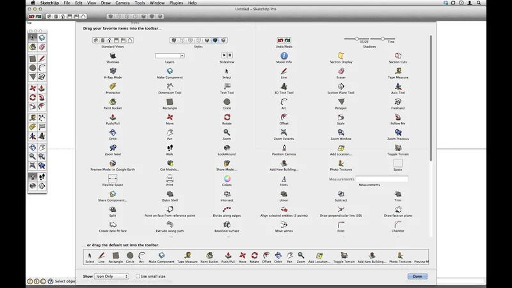
Task: Pick the Protractor tool icon
Action: point(113,86)
